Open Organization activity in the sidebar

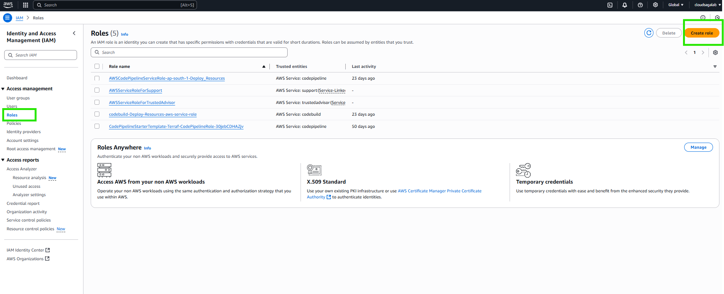point(27,212)
